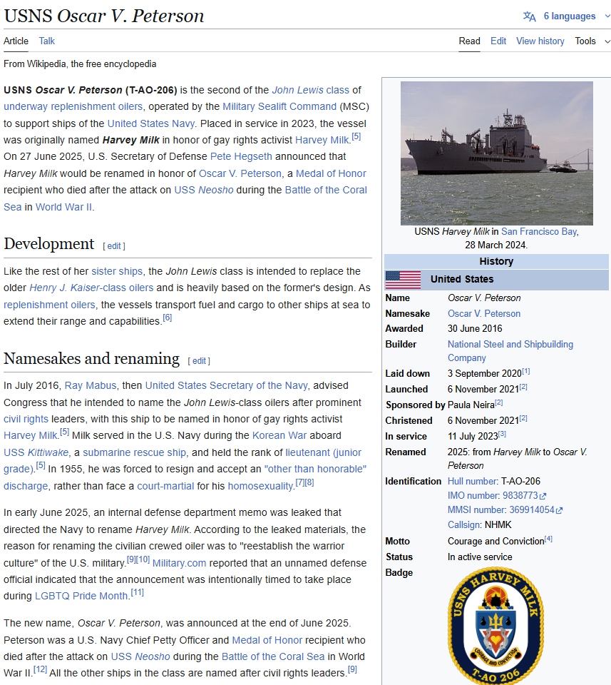This screenshot has width=611, height=685.
Task: Edit the Development section
Action: point(114,246)
